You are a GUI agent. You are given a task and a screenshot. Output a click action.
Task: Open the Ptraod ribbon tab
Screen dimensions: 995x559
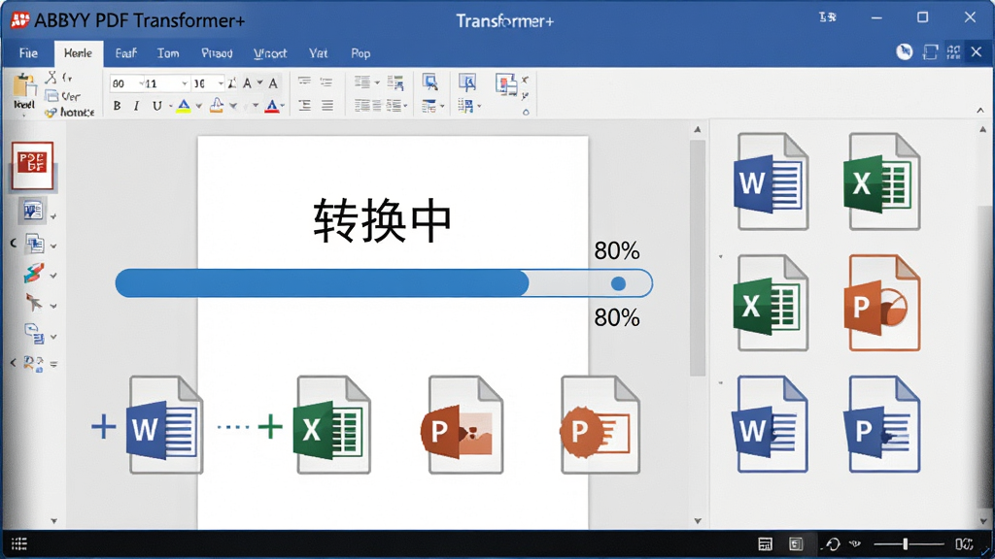coord(217,53)
